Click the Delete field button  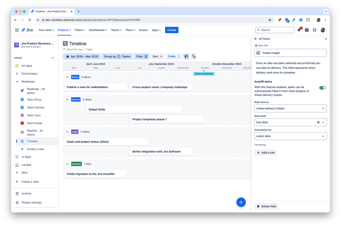[x=267, y=207]
